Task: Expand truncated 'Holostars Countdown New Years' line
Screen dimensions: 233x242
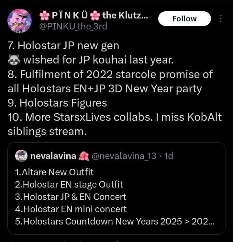Action: click(115, 222)
